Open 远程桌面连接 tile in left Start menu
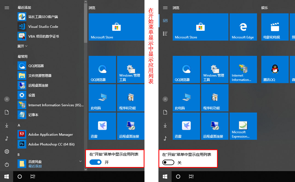 [x=131, y=126]
